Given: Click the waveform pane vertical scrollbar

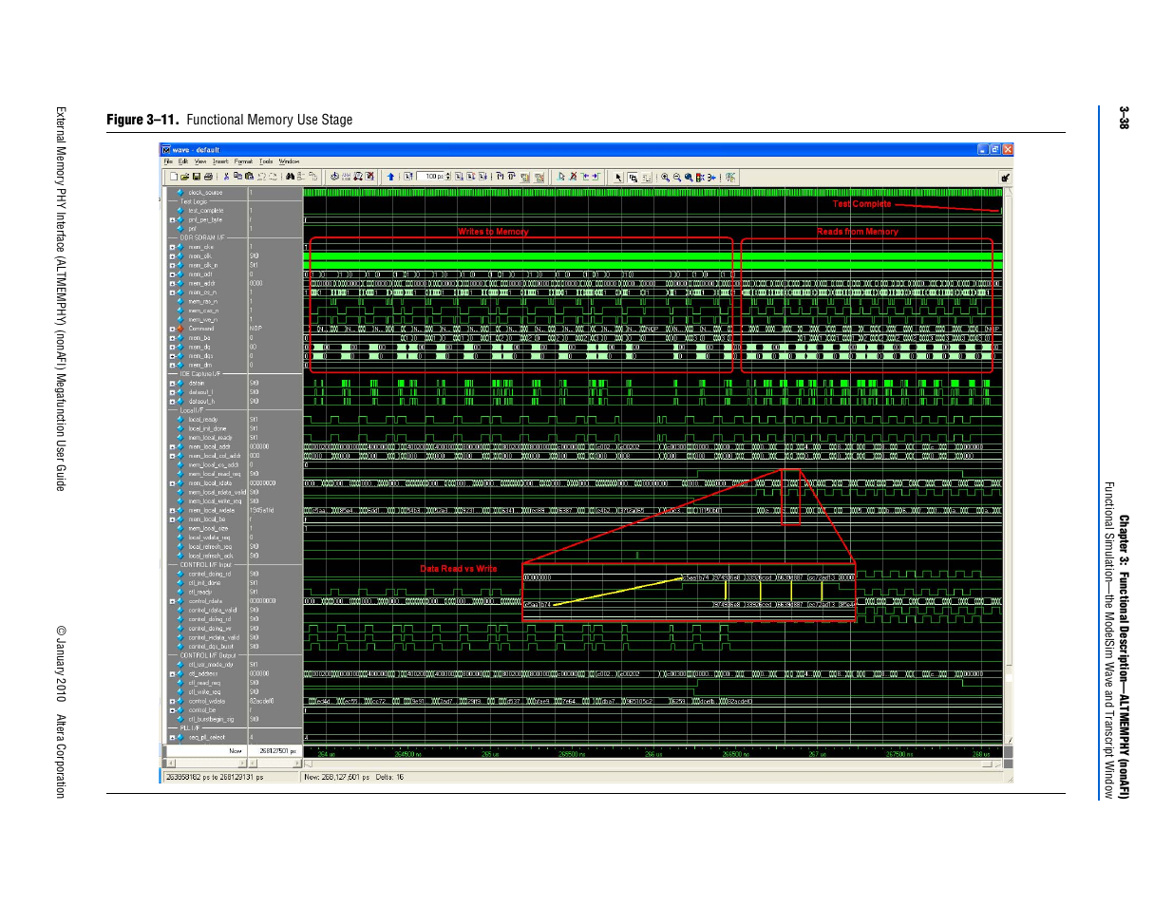Looking at the screenshot, I should (x=1009, y=465).
